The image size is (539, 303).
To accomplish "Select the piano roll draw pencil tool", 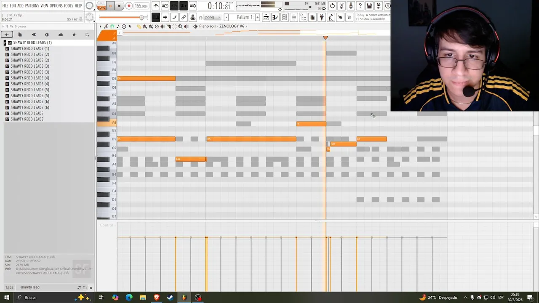I will pyautogui.click(x=139, y=27).
